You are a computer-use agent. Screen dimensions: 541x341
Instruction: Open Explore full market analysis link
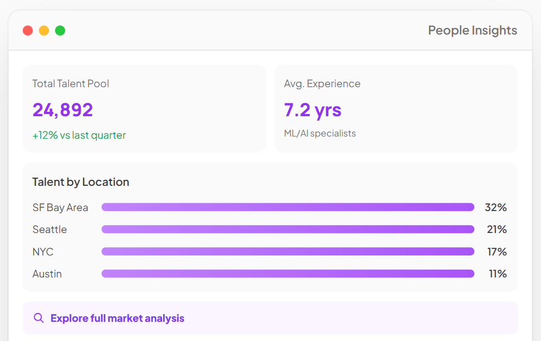pos(118,319)
